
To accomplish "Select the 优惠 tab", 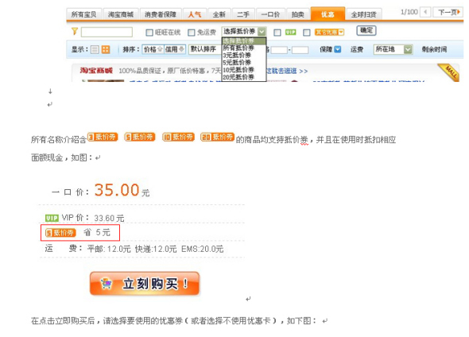I will point(328,14).
